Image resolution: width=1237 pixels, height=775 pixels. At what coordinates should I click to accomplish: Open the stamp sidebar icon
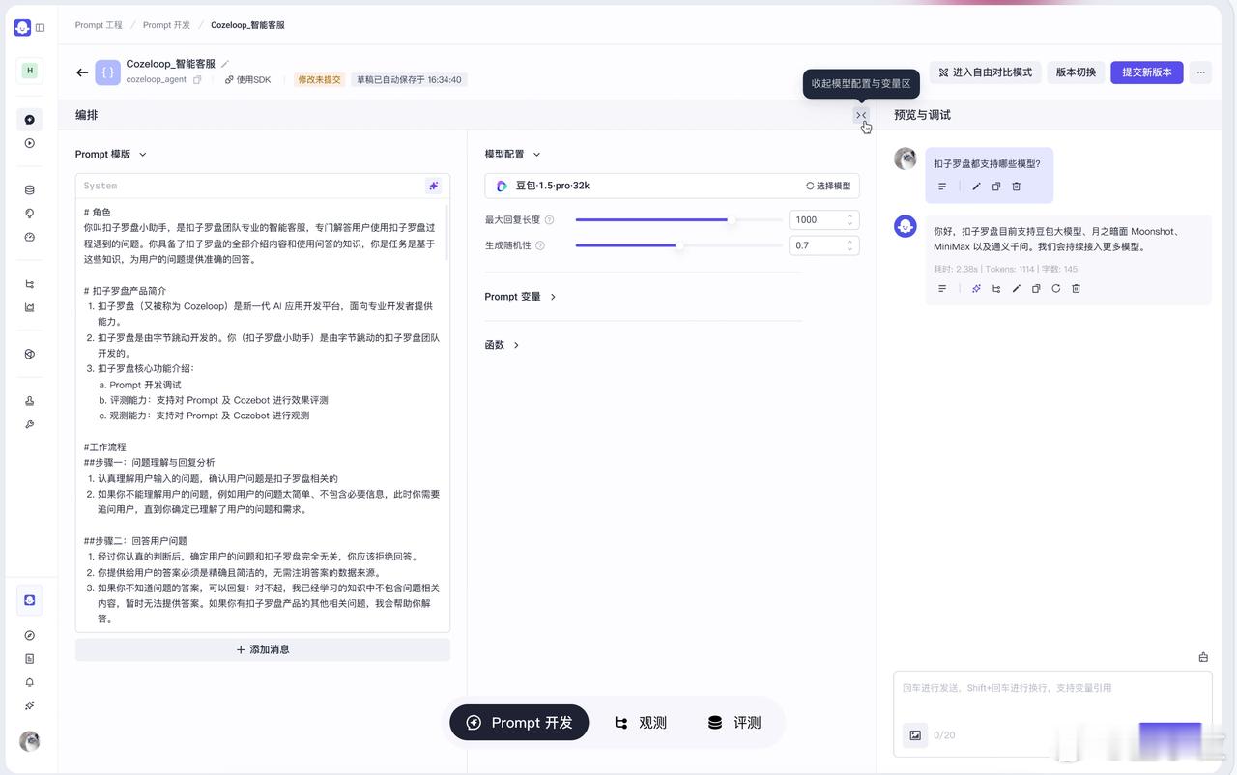pyautogui.click(x=30, y=401)
